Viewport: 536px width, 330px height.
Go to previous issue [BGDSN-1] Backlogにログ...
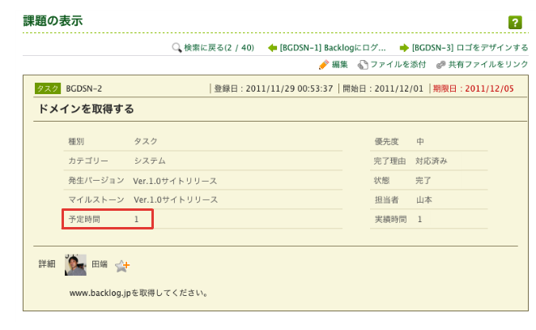pos(333,48)
